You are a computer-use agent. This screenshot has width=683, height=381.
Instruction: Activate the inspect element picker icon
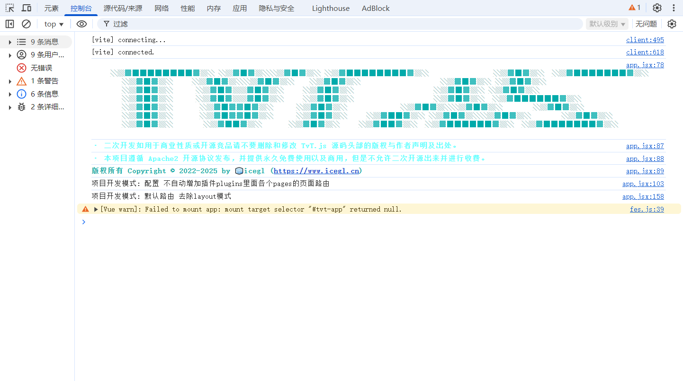tap(9, 8)
